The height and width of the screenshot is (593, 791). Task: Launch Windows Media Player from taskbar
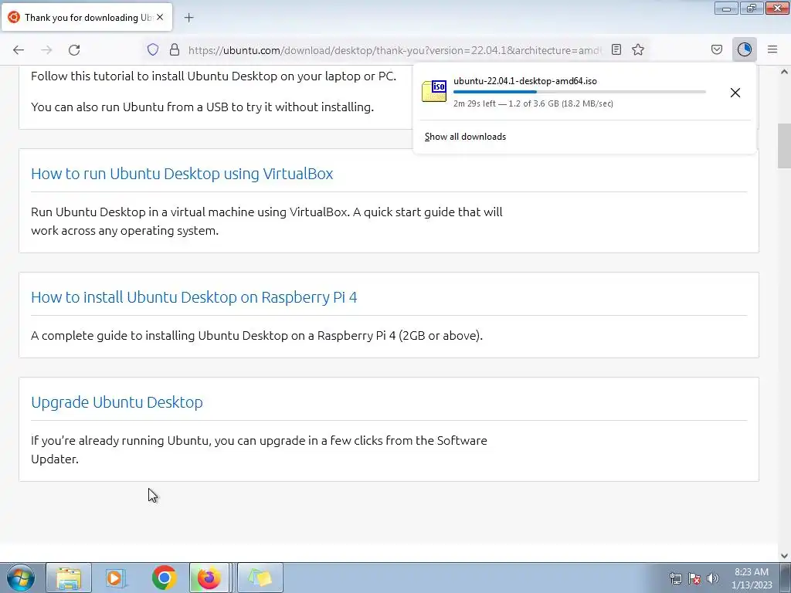(x=116, y=578)
